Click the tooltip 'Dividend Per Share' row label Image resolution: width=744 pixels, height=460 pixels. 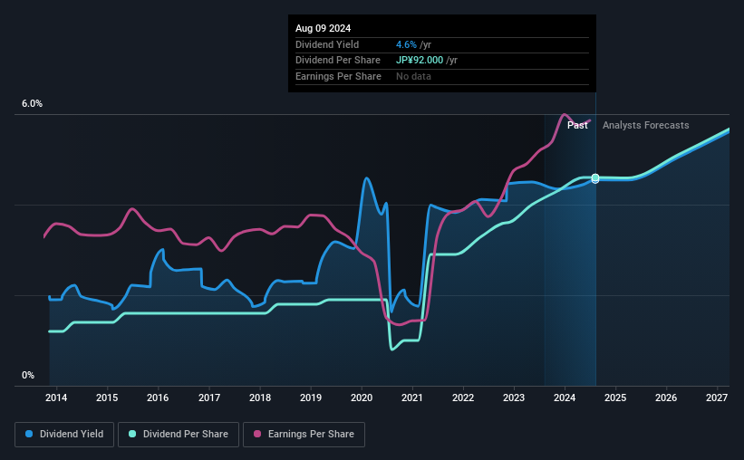click(x=338, y=61)
